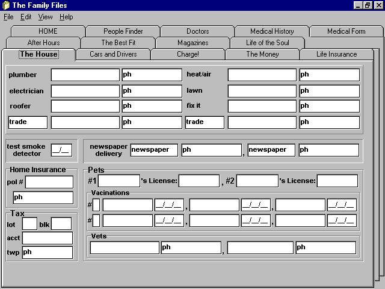The width and height of the screenshot is (385, 289).
Task: Click the Pets #1 name field
Action: tap(119, 181)
